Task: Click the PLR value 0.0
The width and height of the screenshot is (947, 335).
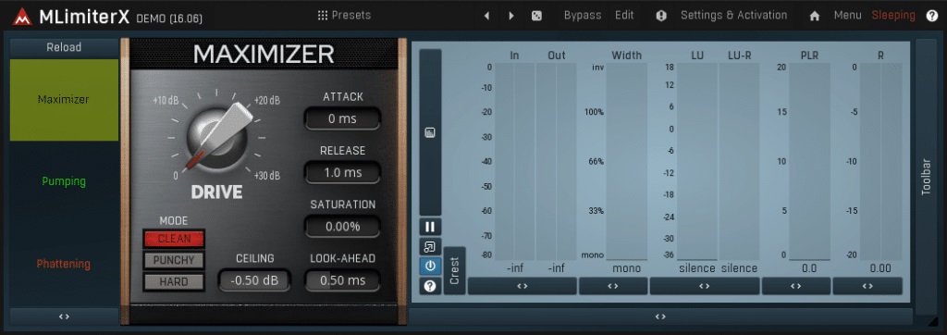Action: click(x=809, y=267)
